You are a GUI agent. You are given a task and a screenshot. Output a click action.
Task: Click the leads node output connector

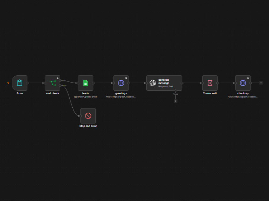(93, 83)
